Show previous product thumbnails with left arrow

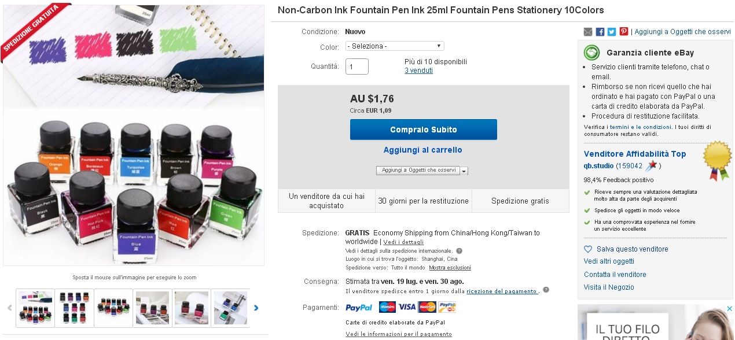click(x=9, y=308)
